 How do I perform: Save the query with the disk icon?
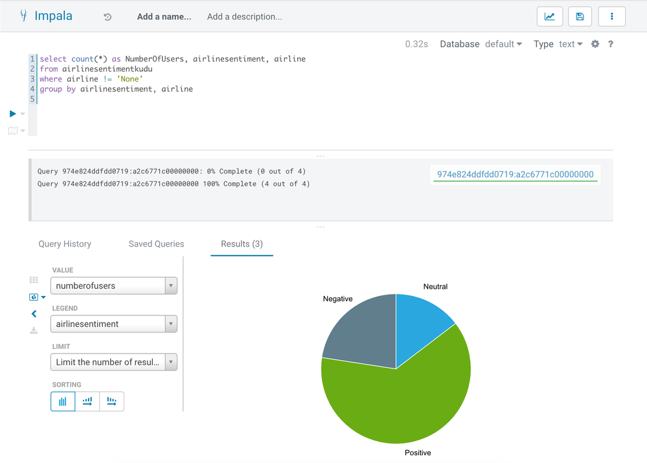pos(580,17)
